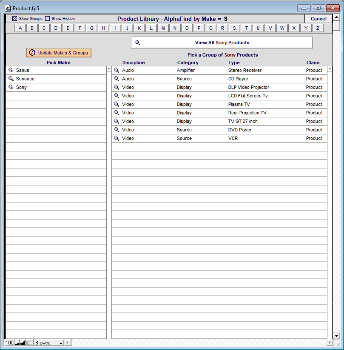Viewport: 344px width, 350px height.
Task: Click window vertical scrollbar down arrow
Action: tap(336, 336)
